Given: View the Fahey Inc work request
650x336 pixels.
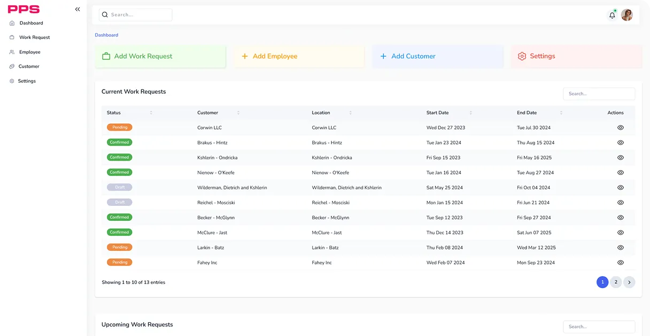Looking at the screenshot, I should click(x=621, y=262).
